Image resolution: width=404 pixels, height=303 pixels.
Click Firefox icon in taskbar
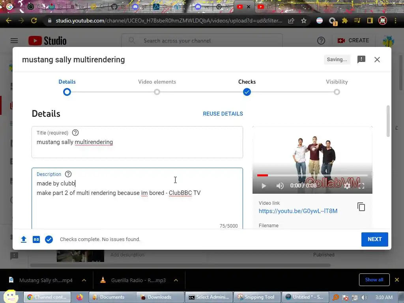click(x=80, y=297)
